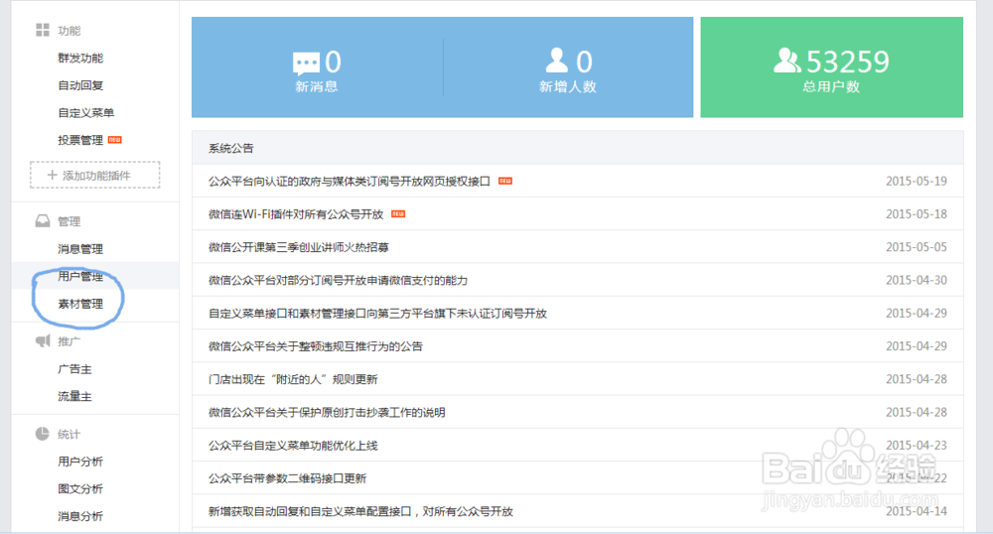Click the new badge beside 投票管理
The width and height of the screenshot is (993, 534).
tap(114, 140)
